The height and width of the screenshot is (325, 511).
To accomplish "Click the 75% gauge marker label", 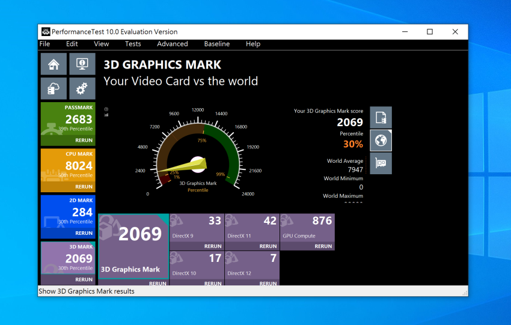I will 202,141.
